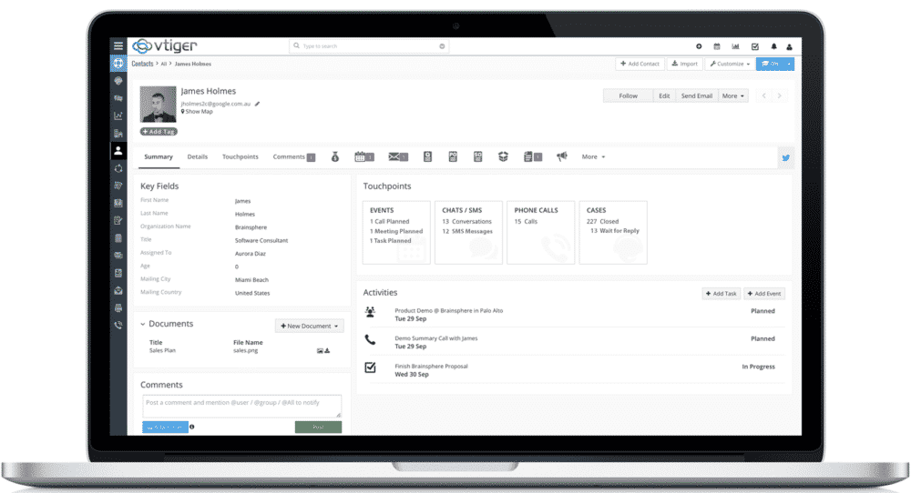Click the checkbox icon for Finish Brainsphere Proposal

pos(370,367)
